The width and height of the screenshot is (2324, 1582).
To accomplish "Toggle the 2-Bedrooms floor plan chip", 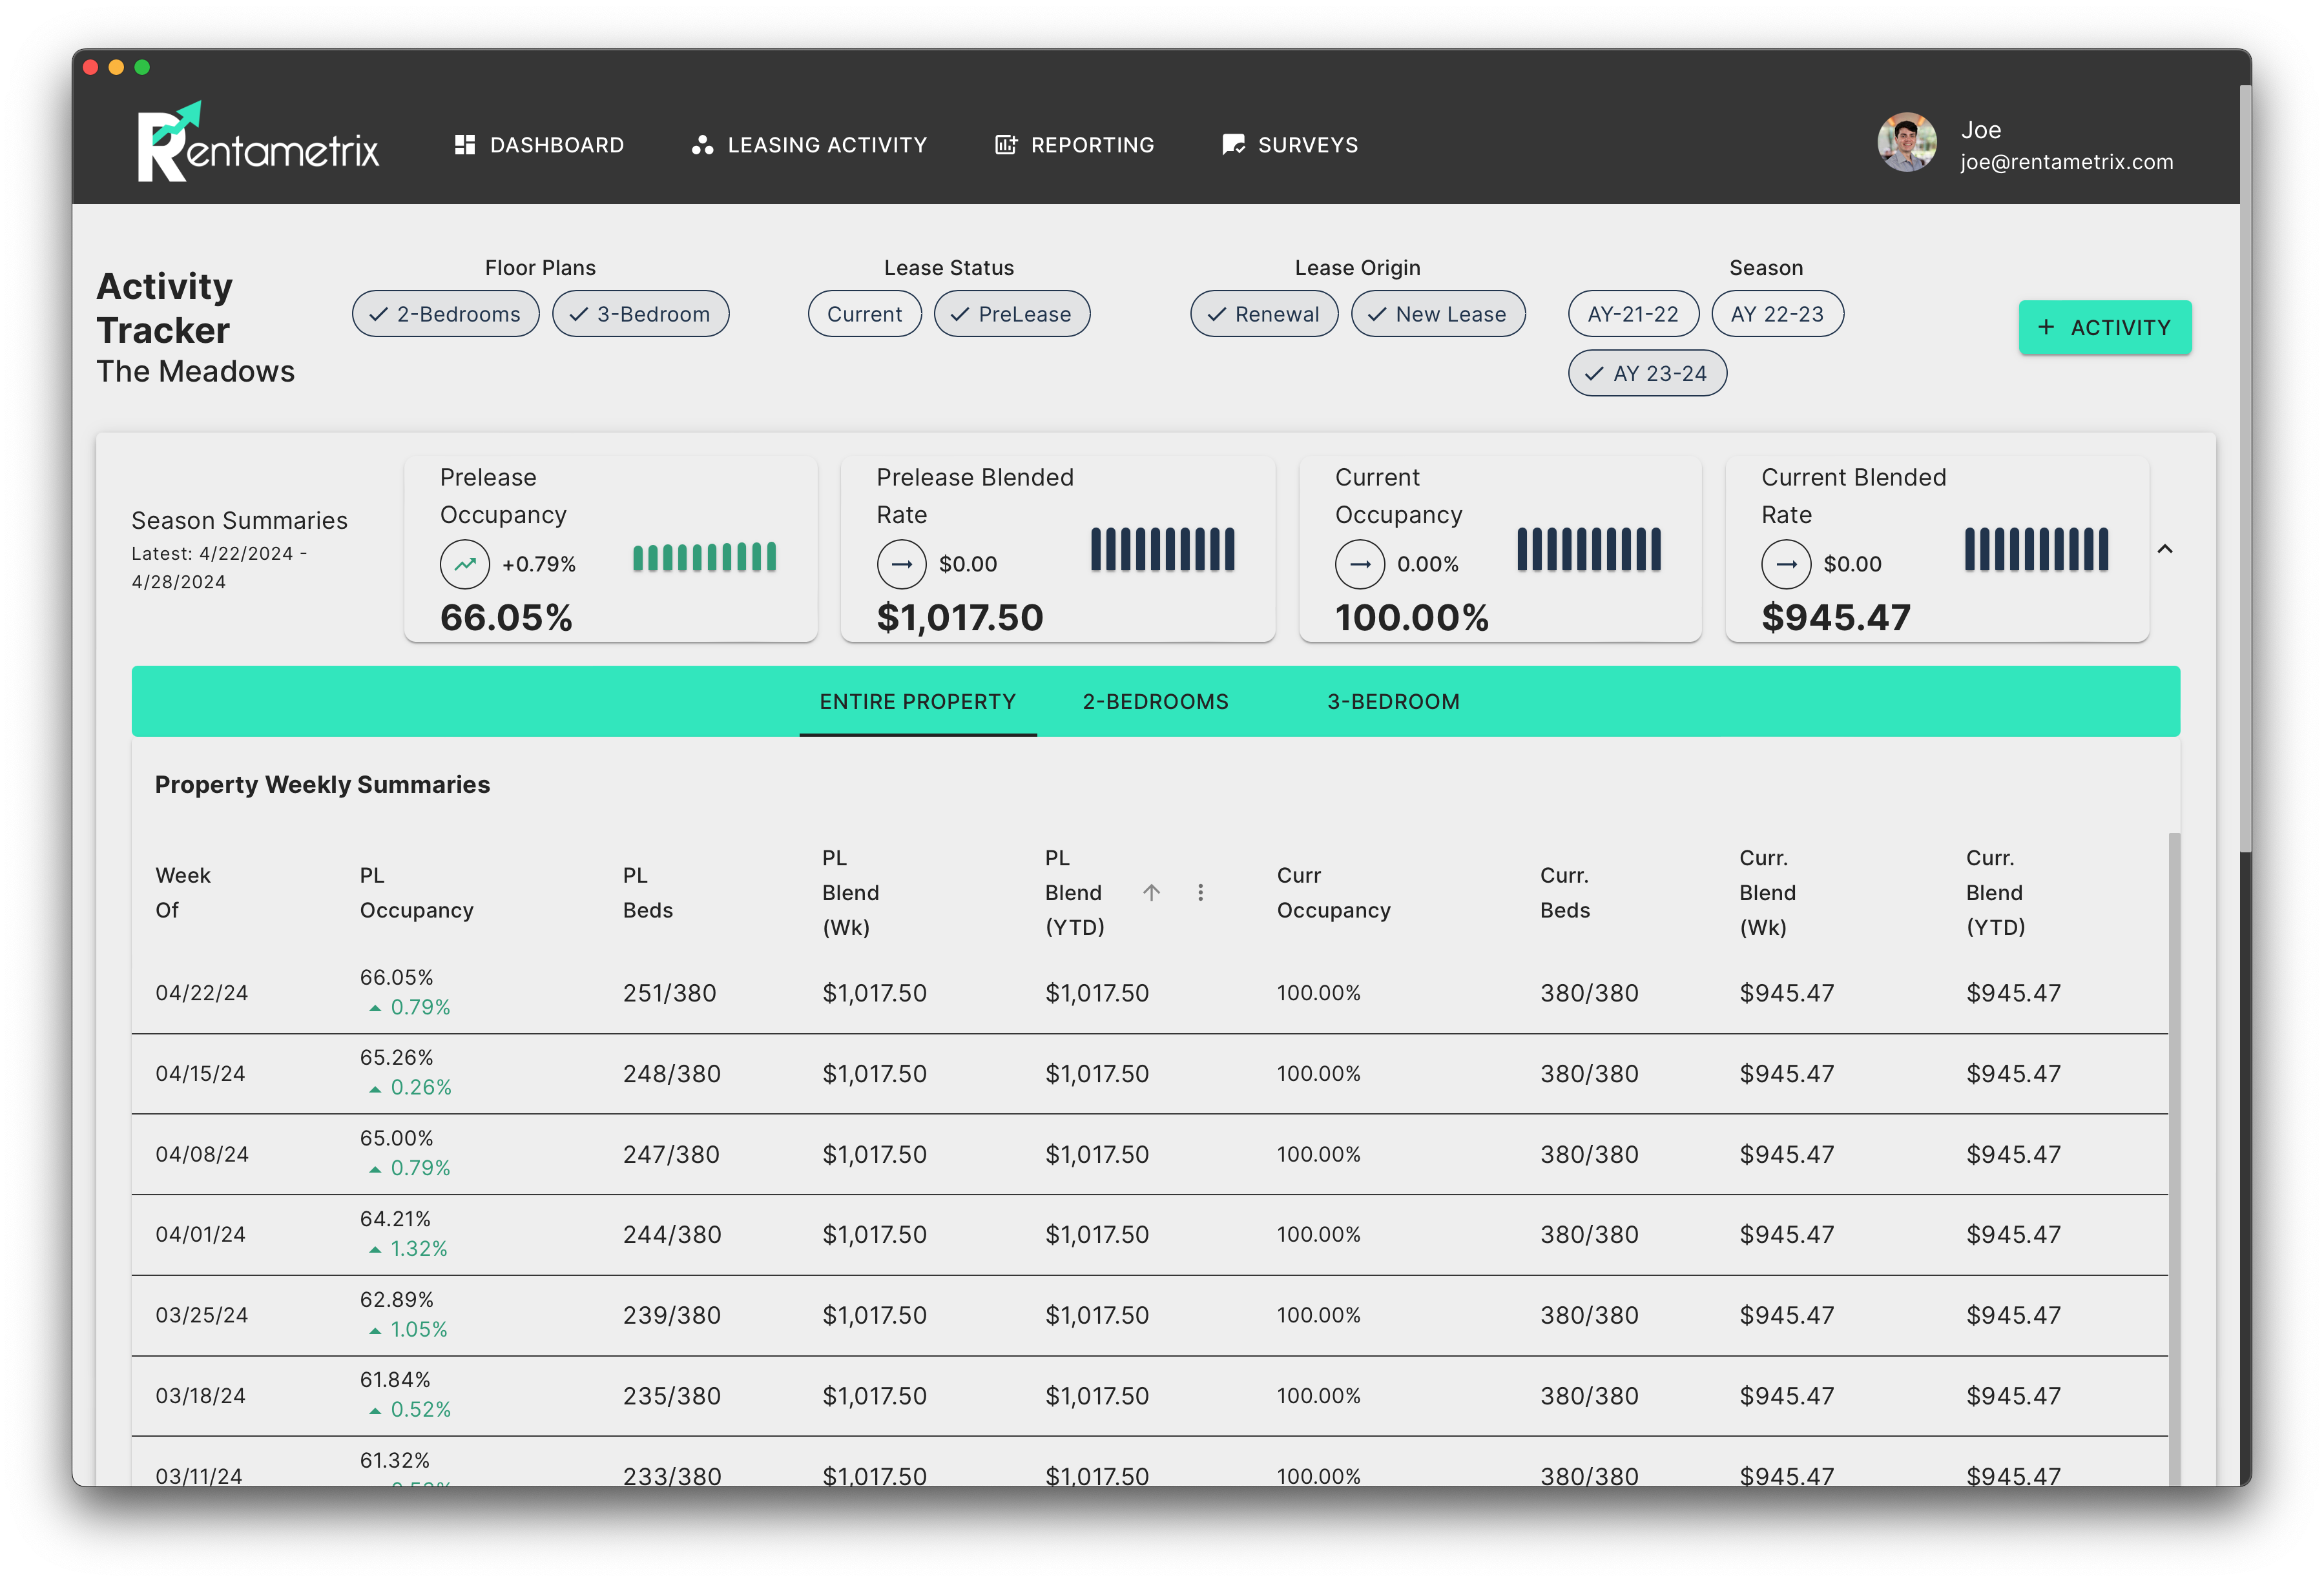I will pyautogui.click(x=445, y=314).
